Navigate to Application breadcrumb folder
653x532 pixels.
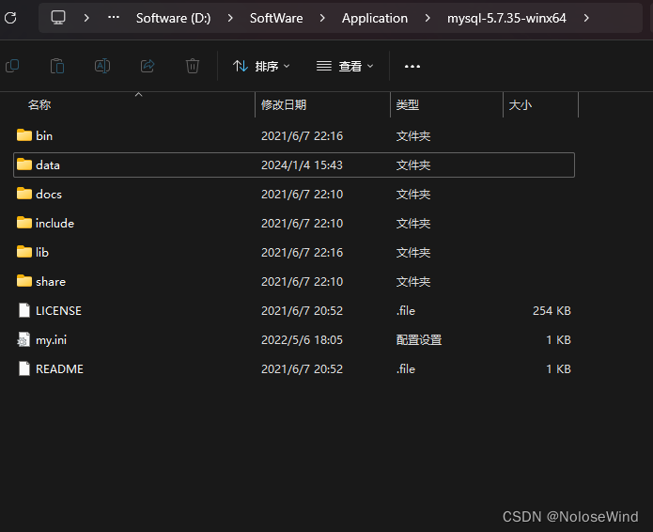click(x=375, y=18)
